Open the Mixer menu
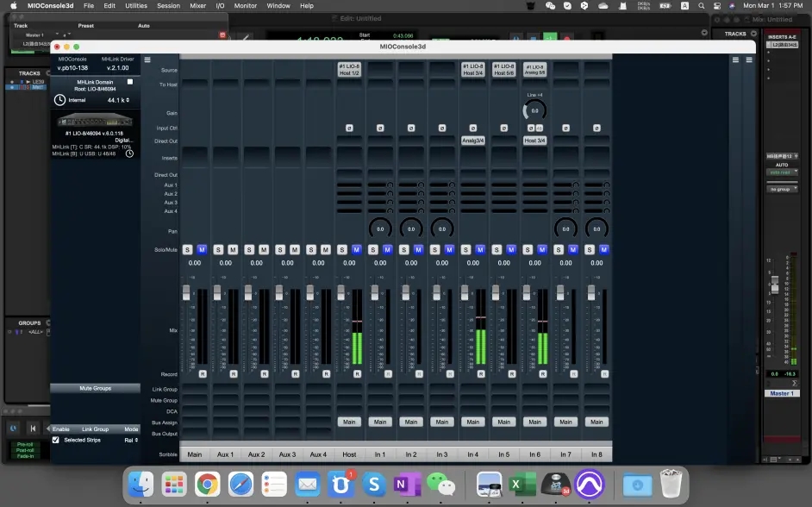812x507 pixels. point(197,6)
